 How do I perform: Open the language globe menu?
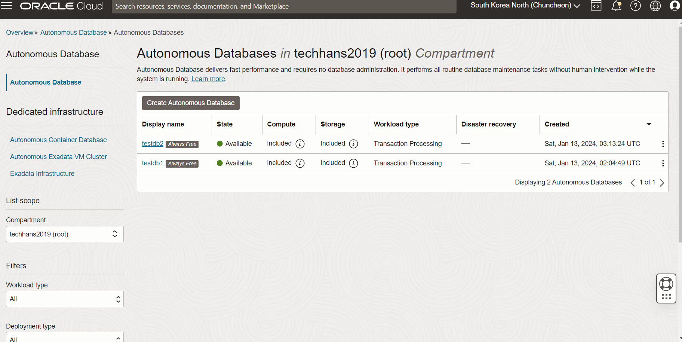[655, 6]
